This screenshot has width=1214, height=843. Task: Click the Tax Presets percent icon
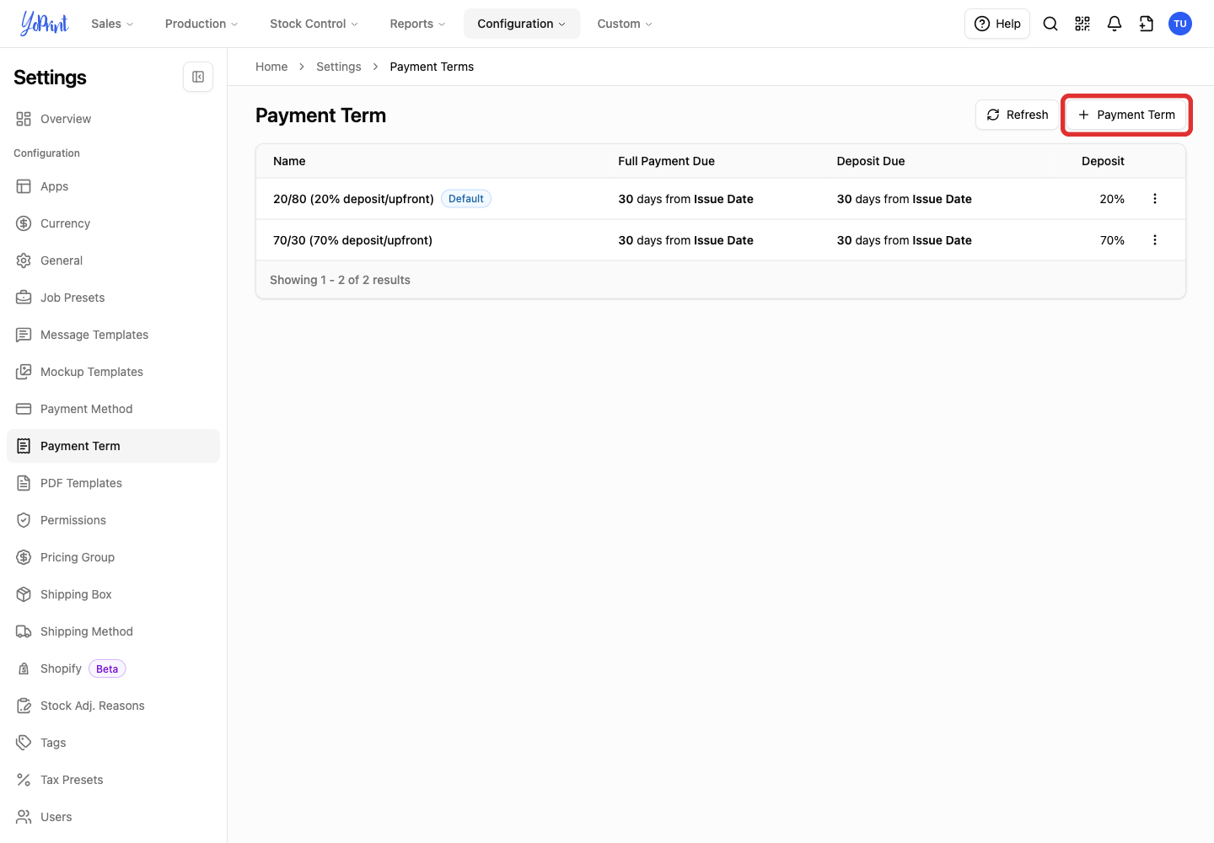pos(24,780)
